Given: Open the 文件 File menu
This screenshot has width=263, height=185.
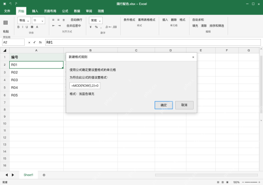Looking at the screenshot, I should click(7, 11).
